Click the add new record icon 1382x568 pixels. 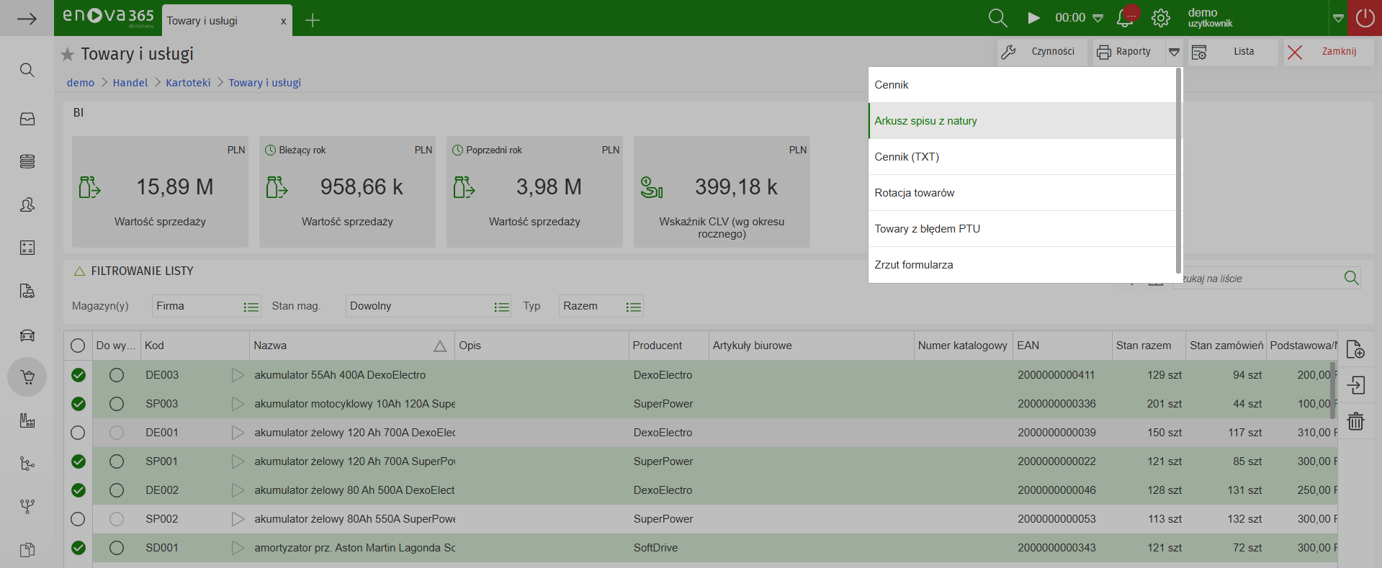pos(1355,349)
